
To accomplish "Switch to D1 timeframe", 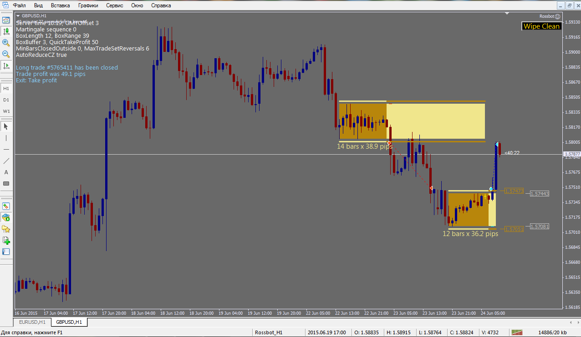I will pos(6,100).
